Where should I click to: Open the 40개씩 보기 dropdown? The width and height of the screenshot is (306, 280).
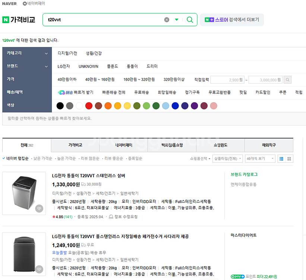260,159
